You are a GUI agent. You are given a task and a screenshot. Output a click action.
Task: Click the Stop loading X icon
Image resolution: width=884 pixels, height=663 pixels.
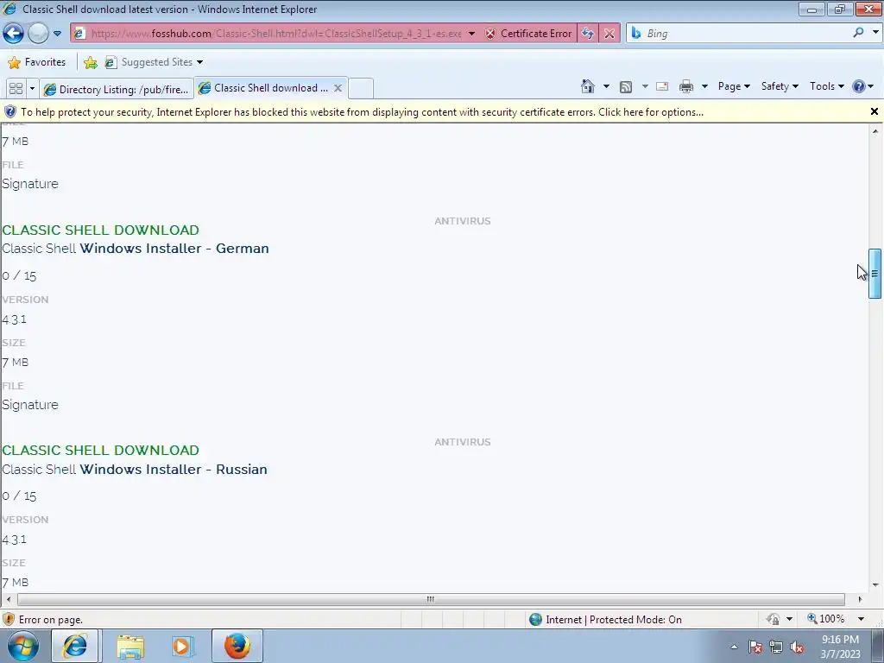(609, 34)
